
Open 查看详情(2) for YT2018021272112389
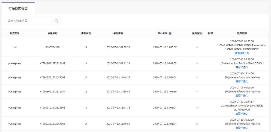[x=242, y=67]
